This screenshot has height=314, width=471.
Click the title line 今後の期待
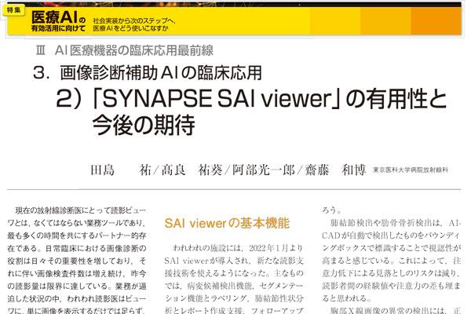point(144,125)
